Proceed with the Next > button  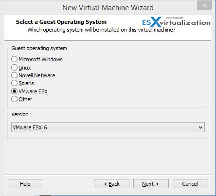tap(151, 184)
